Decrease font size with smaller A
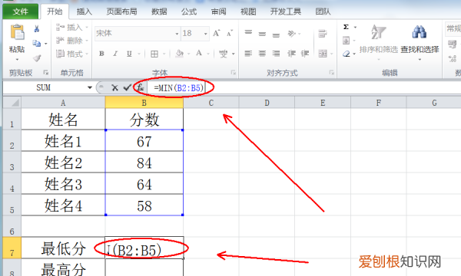The width and height of the screenshot is (461, 276). [x=230, y=33]
